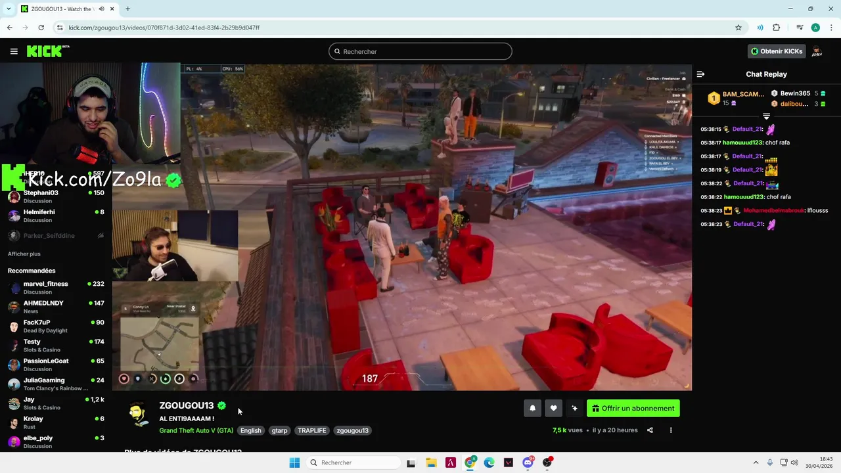Viewport: 841px width, 473px height.
Task: Open offline Parker_Seifddine channel
Action: [56, 236]
